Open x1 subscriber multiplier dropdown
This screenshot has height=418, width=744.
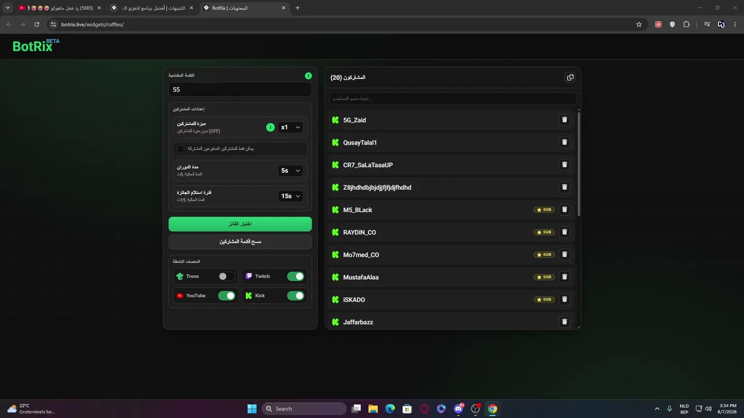(290, 127)
